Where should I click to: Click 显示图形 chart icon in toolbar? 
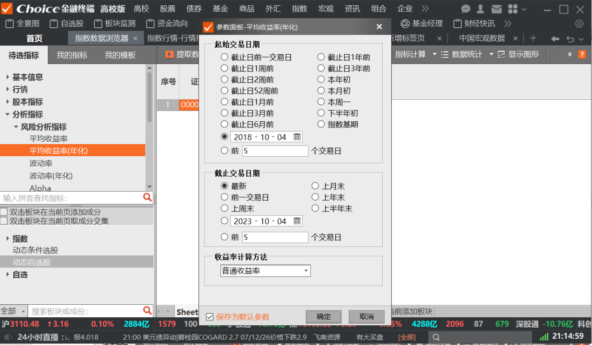tap(501, 55)
